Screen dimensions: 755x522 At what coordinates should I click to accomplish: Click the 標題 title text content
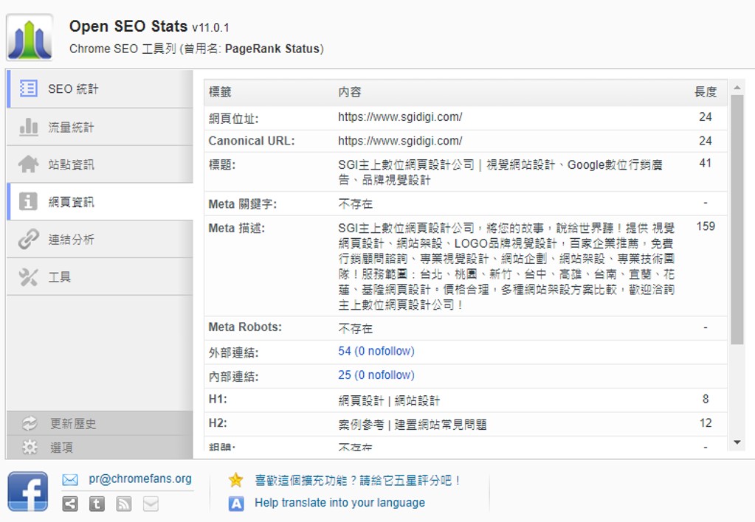500,173
